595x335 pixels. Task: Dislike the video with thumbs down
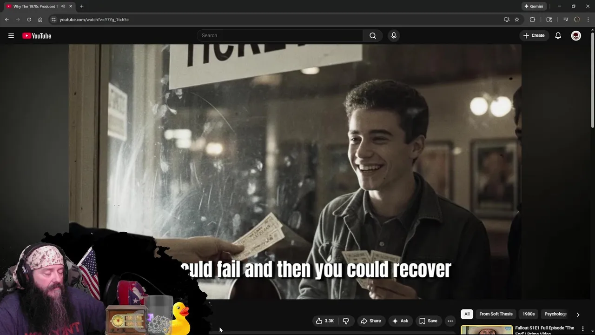346,321
